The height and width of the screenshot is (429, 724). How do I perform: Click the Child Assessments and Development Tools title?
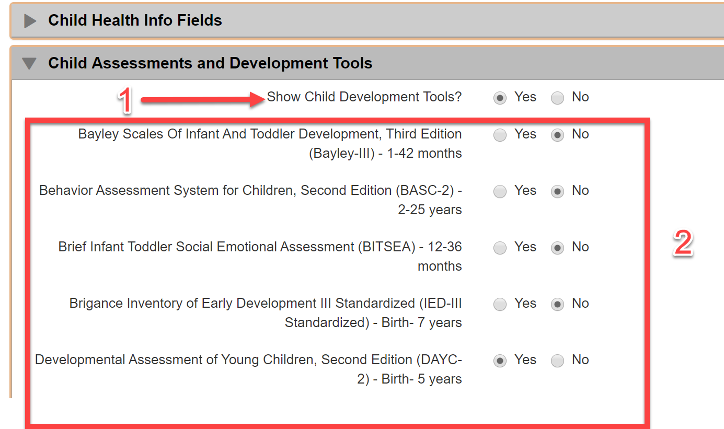(210, 63)
